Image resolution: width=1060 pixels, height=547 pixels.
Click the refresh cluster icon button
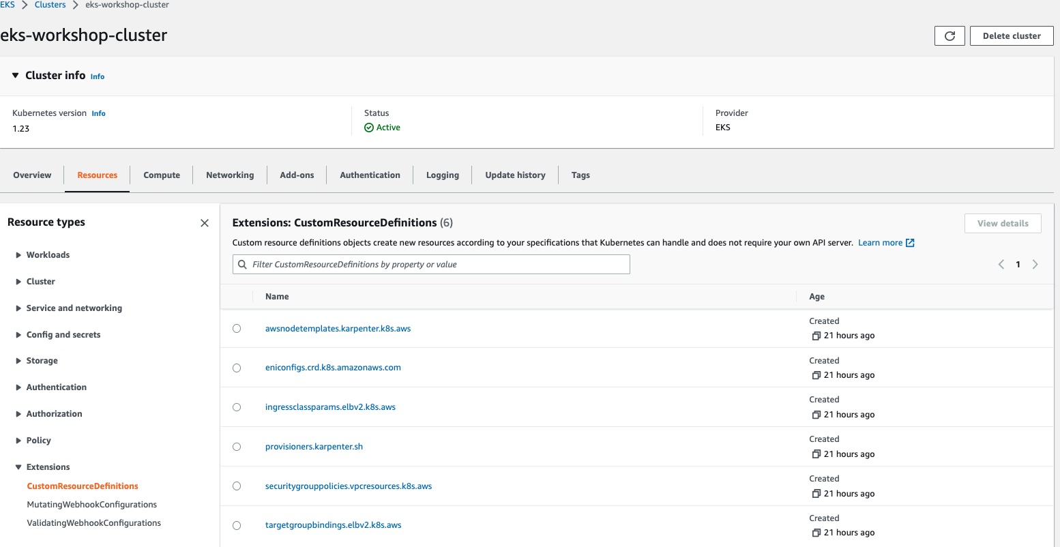pyautogui.click(x=949, y=36)
